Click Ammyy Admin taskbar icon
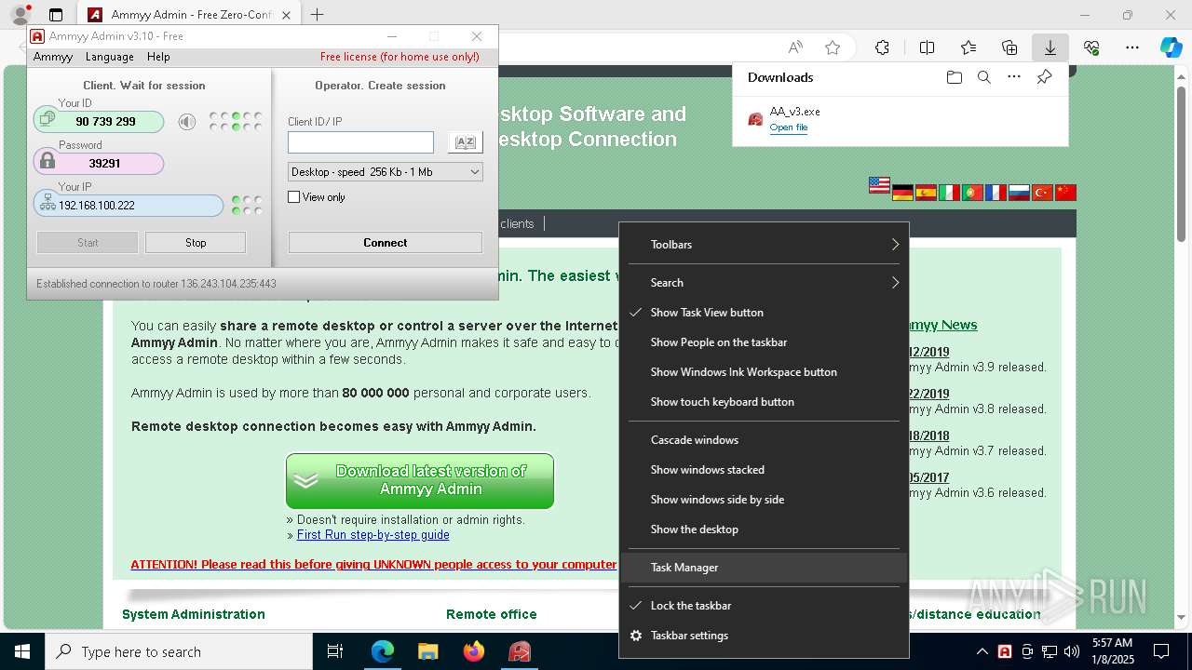The width and height of the screenshot is (1192, 670). (520, 651)
